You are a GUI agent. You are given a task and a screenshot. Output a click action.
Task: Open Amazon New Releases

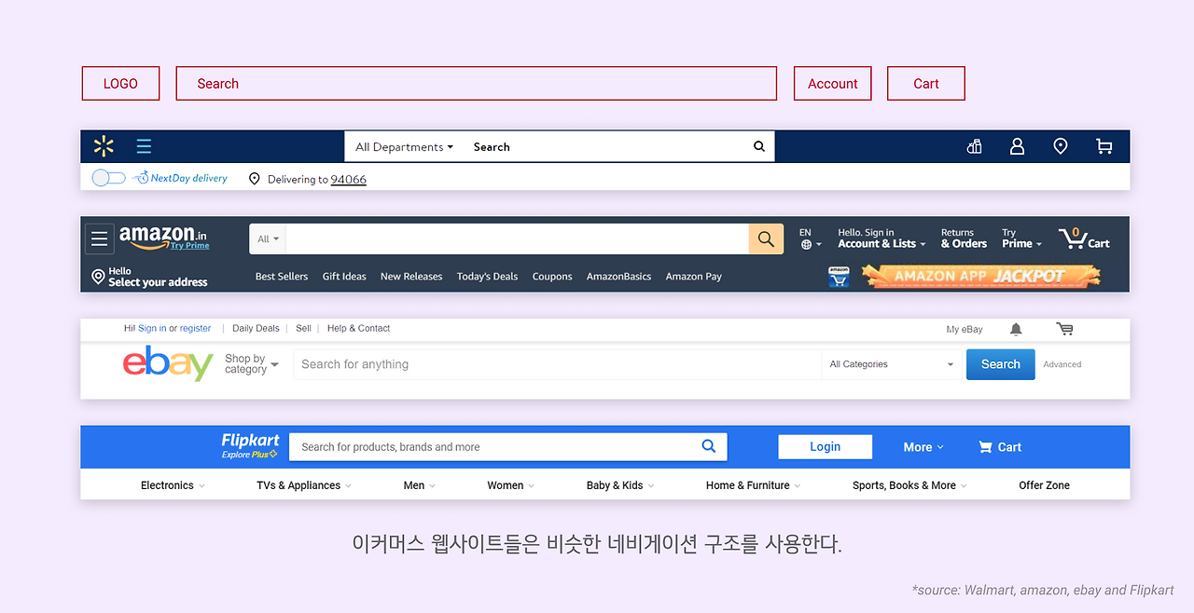coord(411,277)
